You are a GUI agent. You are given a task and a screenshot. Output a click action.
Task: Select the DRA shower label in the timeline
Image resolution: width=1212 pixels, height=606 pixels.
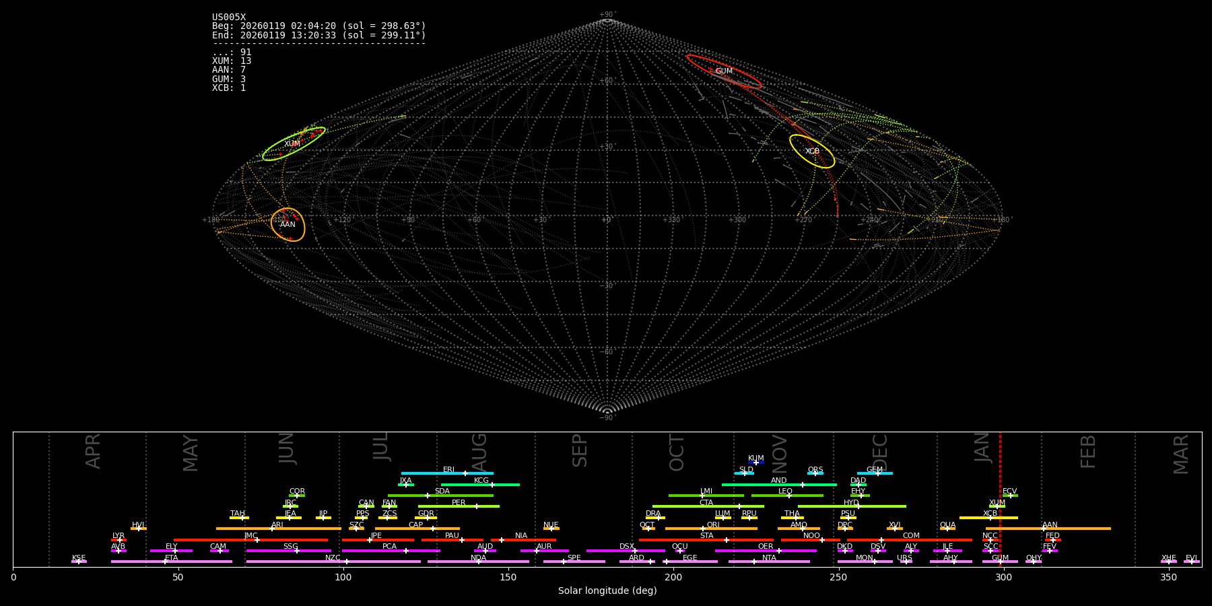(653, 514)
